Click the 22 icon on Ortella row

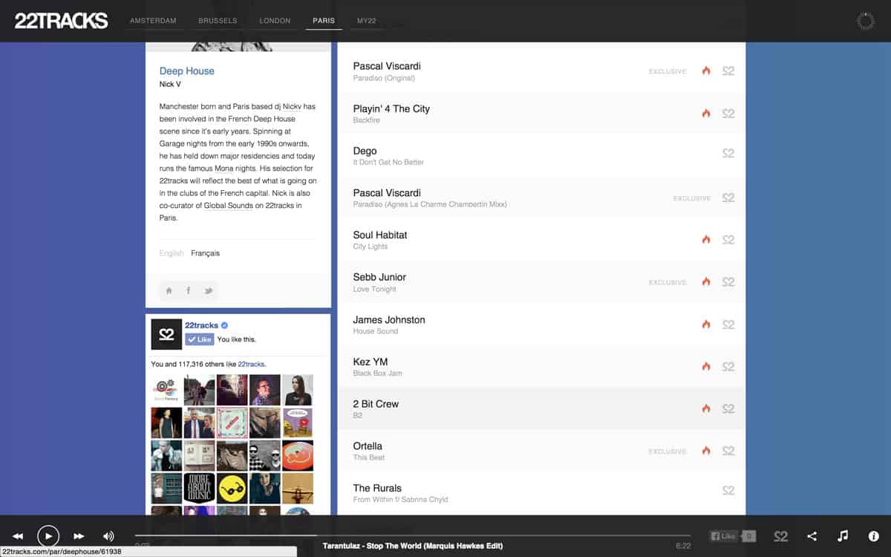coord(728,451)
